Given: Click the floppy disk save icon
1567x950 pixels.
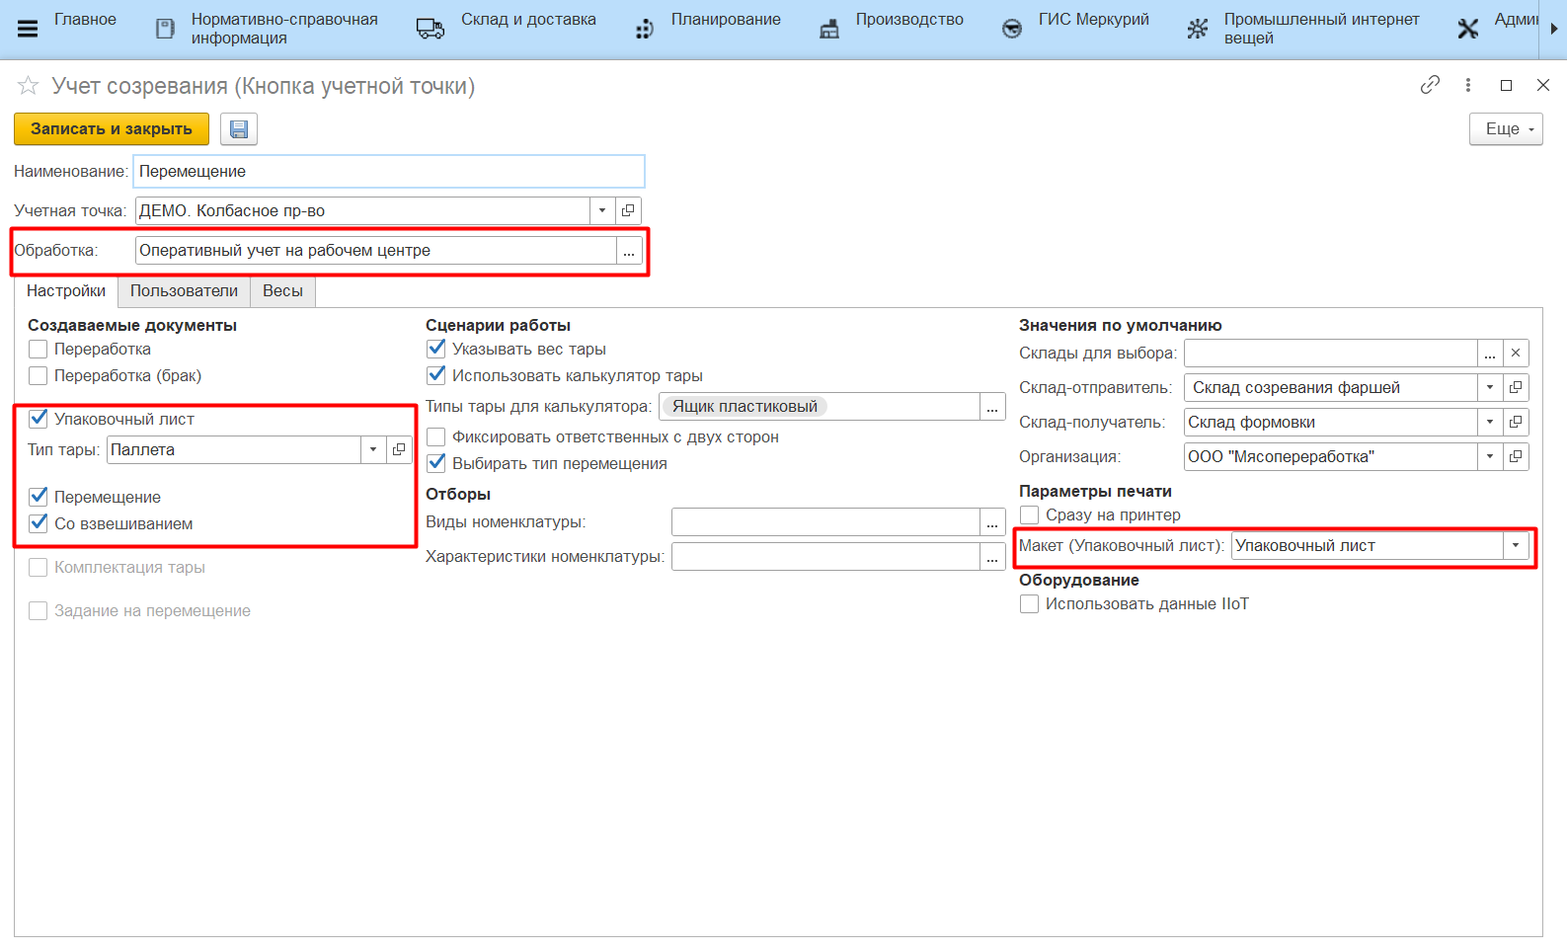Looking at the screenshot, I should tap(238, 129).
